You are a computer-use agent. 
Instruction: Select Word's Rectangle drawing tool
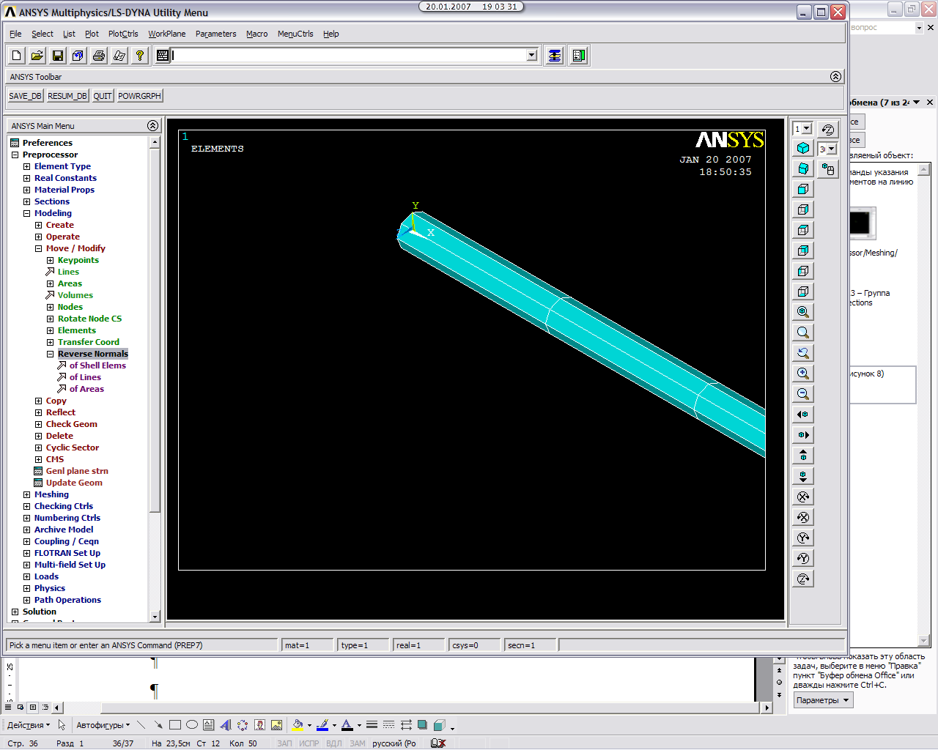click(175, 725)
